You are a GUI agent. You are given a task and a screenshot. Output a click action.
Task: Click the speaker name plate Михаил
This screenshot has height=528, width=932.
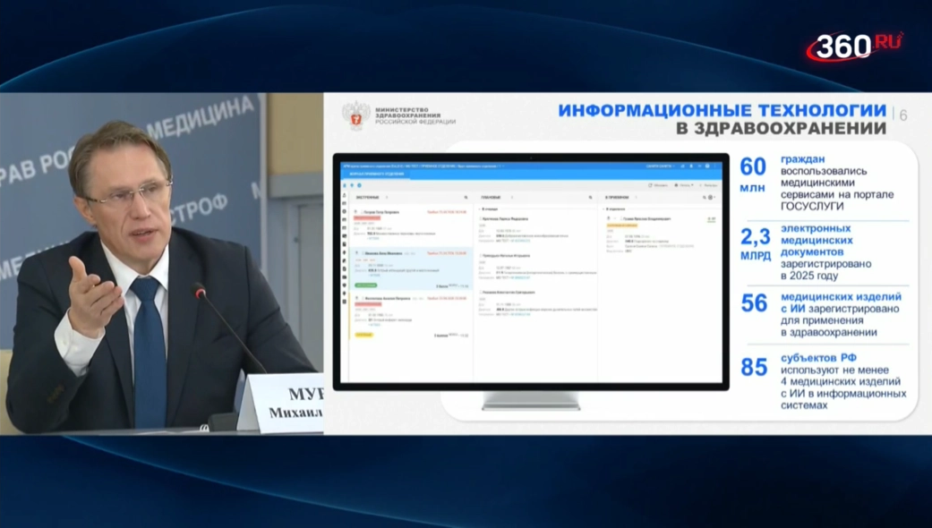[282, 403]
